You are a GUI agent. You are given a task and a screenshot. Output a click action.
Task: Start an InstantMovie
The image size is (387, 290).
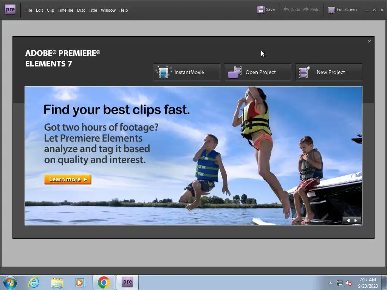click(187, 72)
